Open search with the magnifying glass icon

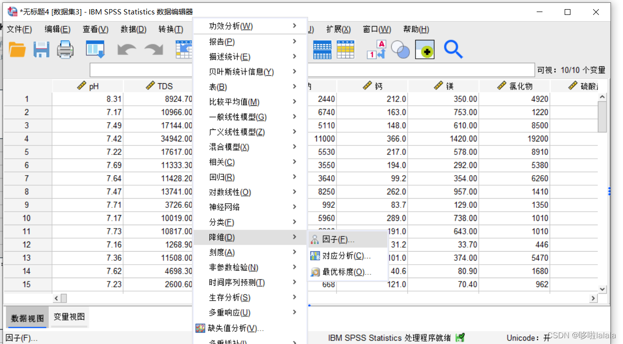tap(453, 50)
